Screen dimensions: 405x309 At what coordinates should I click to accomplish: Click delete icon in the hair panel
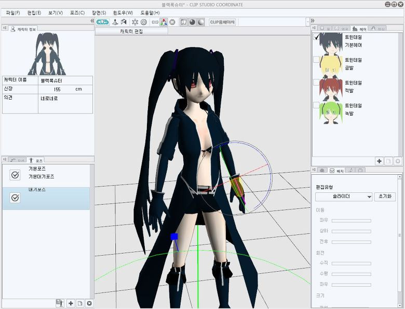(x=398, y=161)
